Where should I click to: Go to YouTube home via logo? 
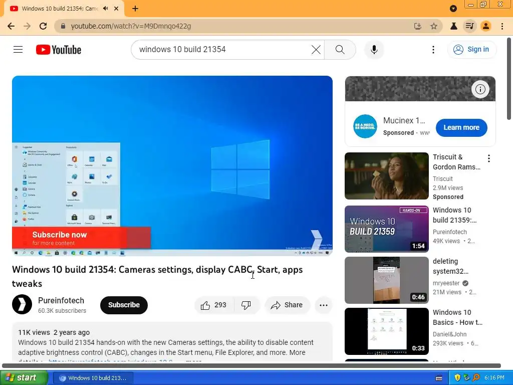point(59,50)
